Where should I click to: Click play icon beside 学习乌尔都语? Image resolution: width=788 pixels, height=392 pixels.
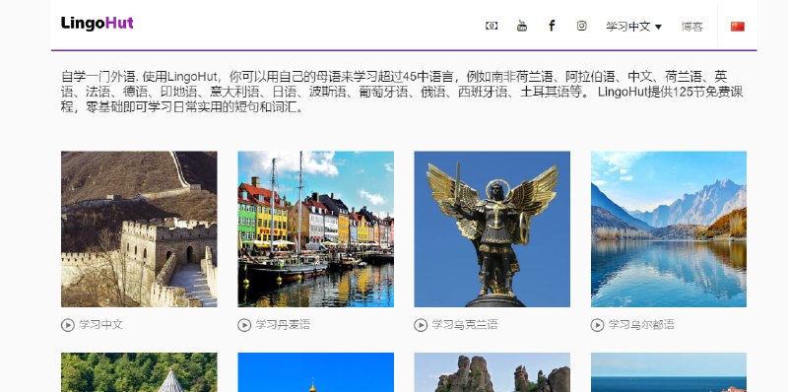597,325
